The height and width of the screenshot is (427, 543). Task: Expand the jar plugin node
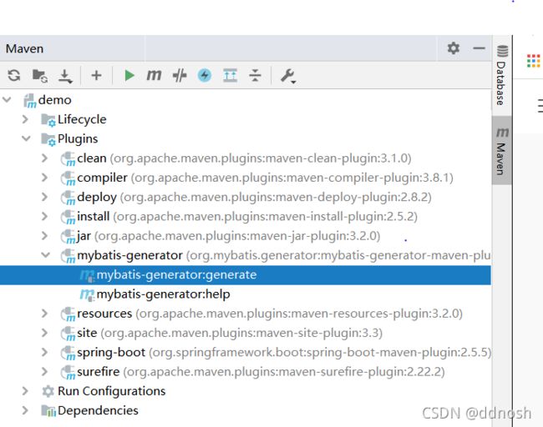coord(44,235)
